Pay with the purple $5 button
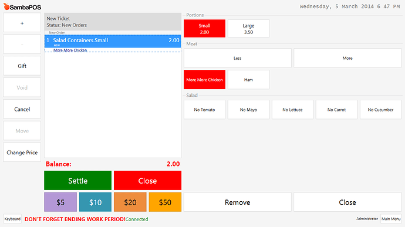405x227 pixels. pos(60,202)
